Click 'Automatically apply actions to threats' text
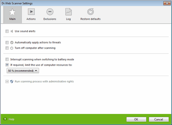The image size is (172, 125). pos(38,42)
